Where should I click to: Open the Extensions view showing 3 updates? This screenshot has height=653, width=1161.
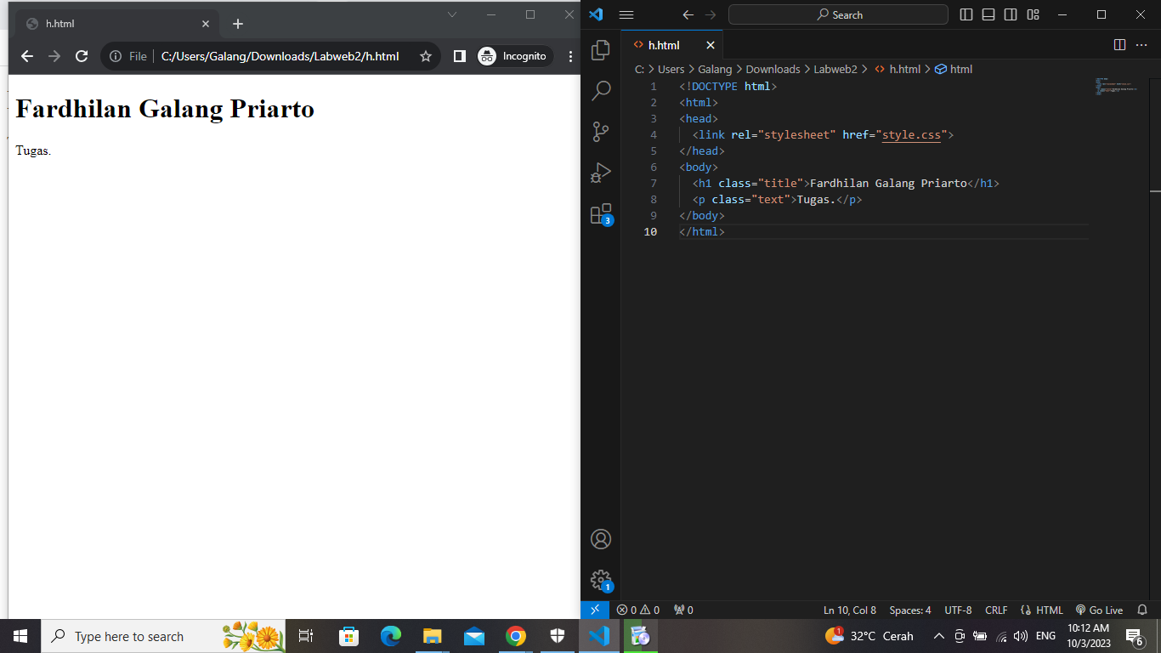(601, 213)
